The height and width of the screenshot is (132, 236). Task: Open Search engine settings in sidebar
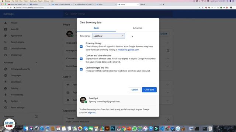click(x=17, y=42)
